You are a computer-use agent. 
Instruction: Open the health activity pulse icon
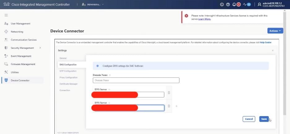click(245, 4)
